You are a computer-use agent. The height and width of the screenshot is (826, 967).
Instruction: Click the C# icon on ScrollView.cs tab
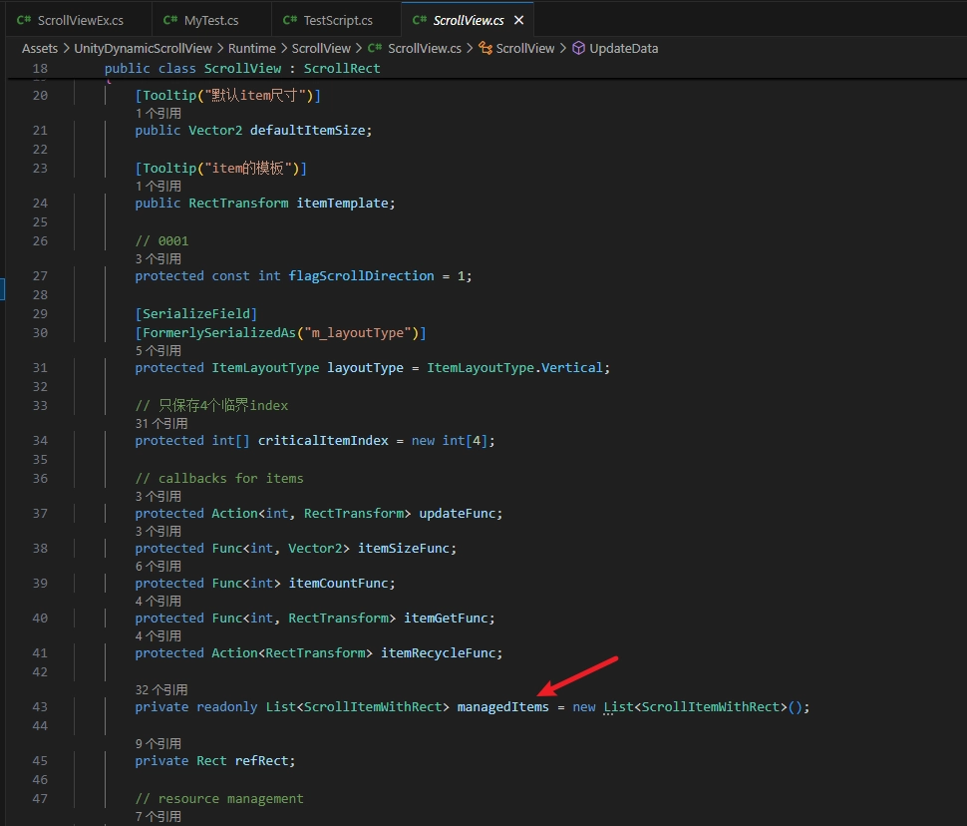(420, 20)
